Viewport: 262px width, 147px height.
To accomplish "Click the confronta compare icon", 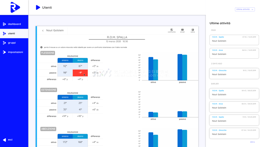I will click(172, 30).
